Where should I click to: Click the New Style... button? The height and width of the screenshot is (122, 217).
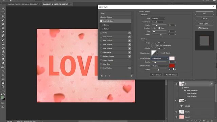point(204,24)
